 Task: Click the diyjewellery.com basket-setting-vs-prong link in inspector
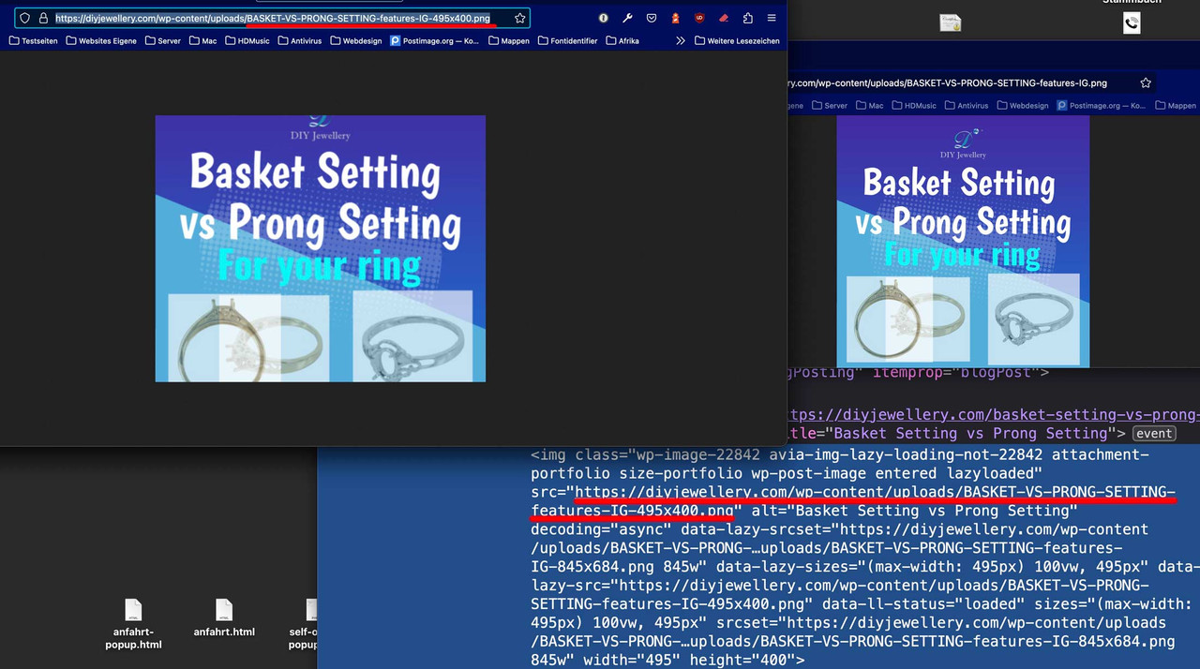tap(994, 414)
